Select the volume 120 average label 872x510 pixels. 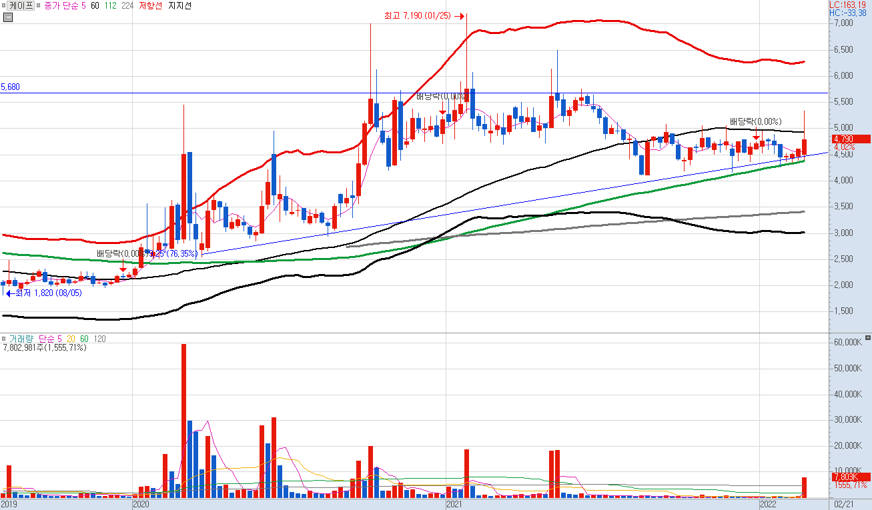(99, 339)
